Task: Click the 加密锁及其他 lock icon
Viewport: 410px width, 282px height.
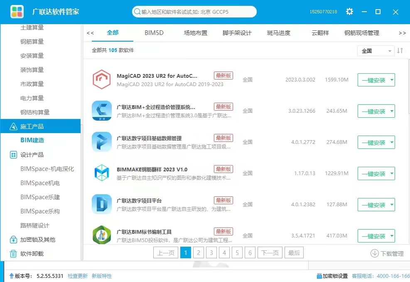Action: (x=13, y=240)
